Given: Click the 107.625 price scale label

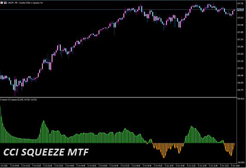Looking at the screenshot, I should (240, 18).
